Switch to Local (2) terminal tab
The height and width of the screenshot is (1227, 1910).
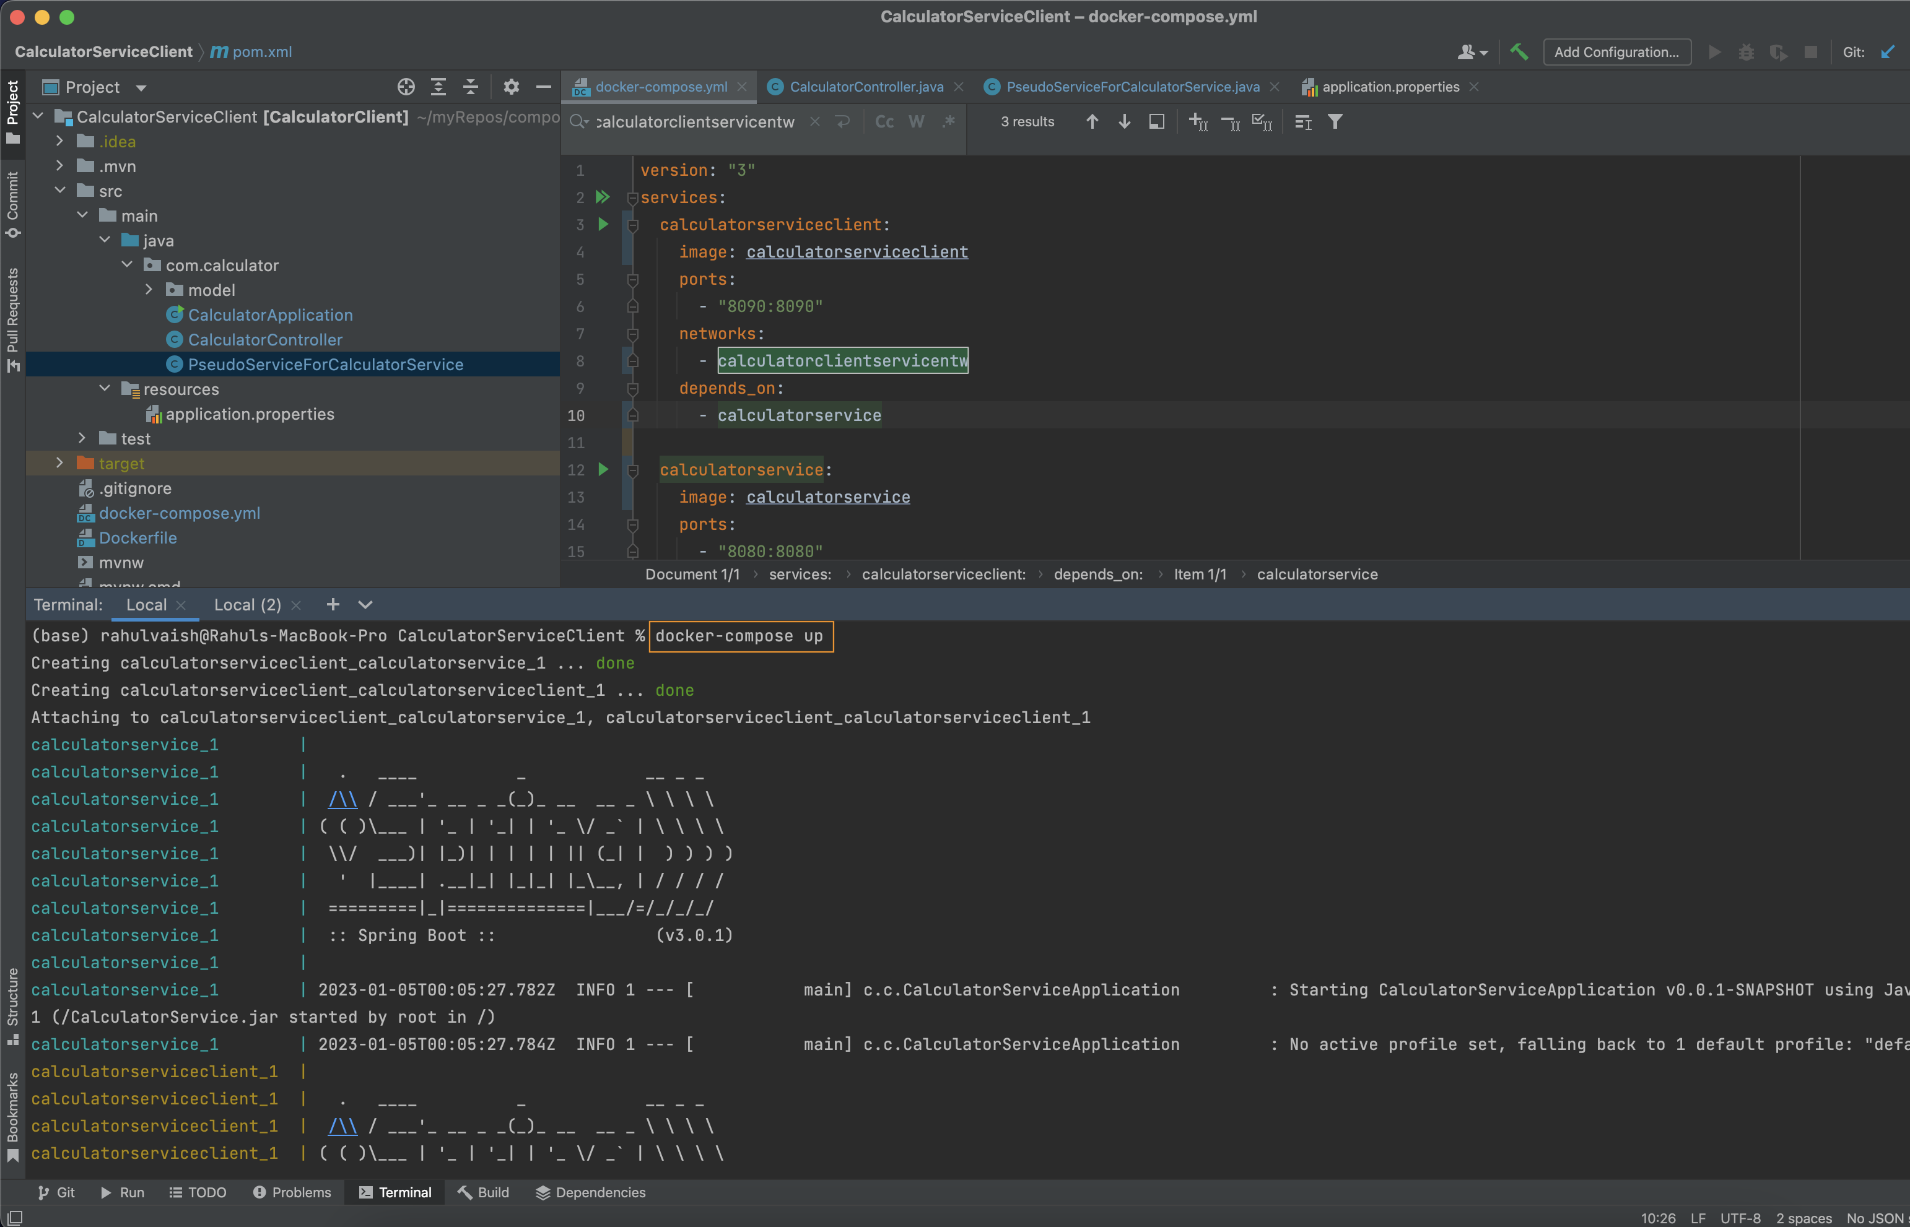click(x=247, y=605)
